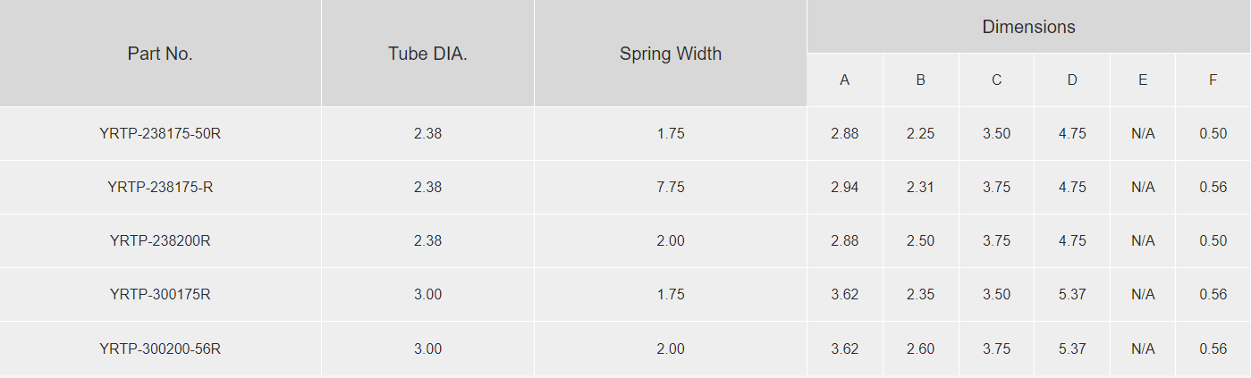Viewport: 1251px width, 378px height.
Task: Click the dimension F sub-header
Action: (x=1213, y=80)
